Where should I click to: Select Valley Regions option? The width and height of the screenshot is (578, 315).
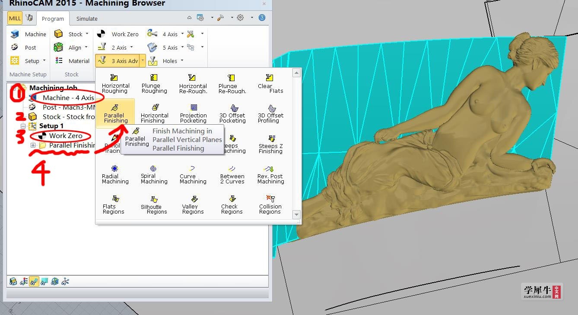(x=193, y=205)
